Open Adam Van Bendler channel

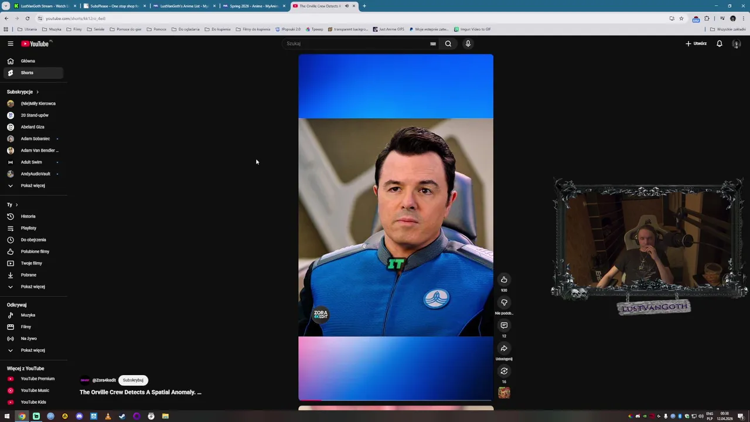[33, 150]
